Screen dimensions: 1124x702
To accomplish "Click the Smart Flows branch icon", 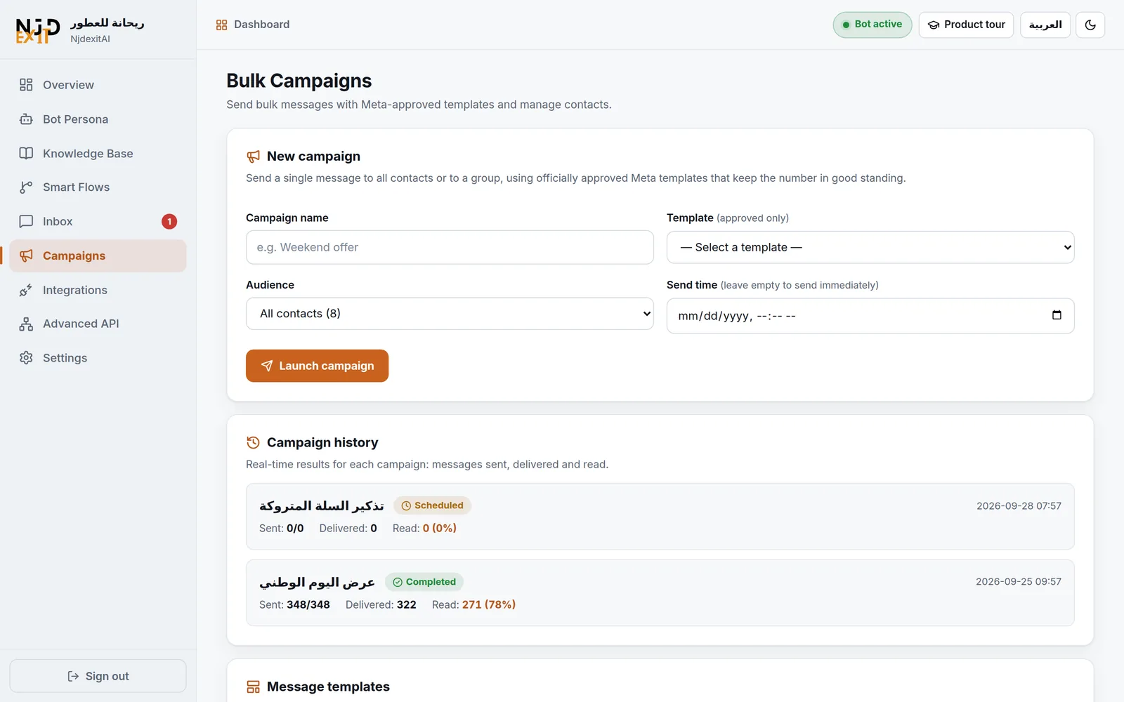I will [26, 187].
